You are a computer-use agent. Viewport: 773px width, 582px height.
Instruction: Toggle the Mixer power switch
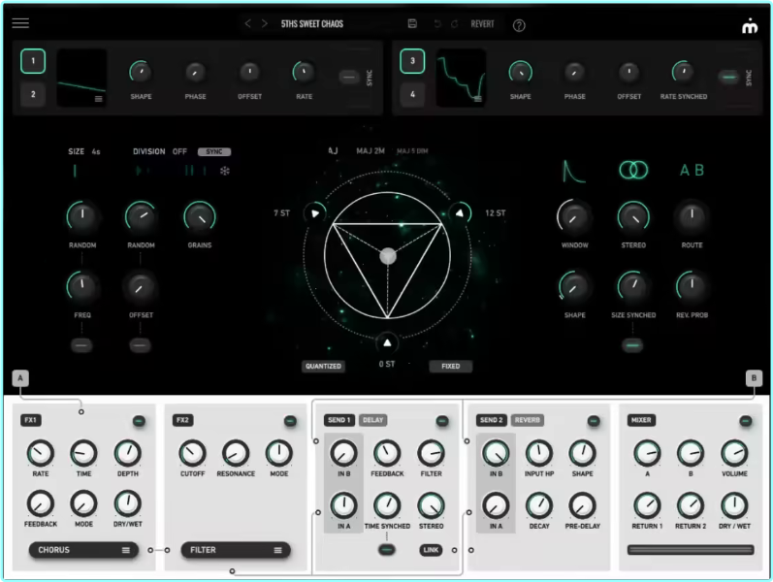pos(745,421)
